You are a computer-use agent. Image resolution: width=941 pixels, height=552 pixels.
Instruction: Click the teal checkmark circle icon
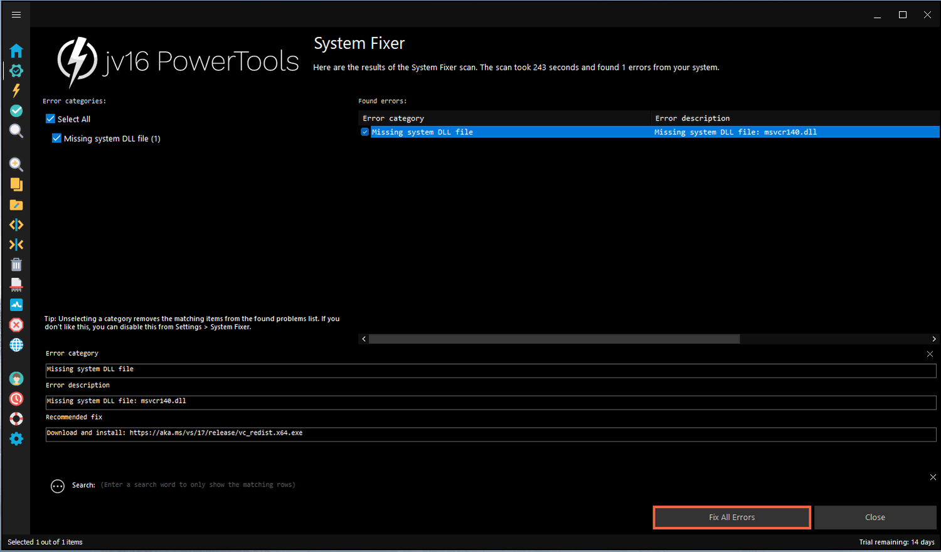pos(16,110)
